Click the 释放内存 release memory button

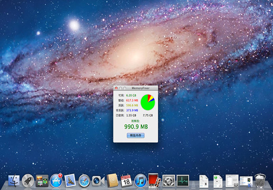(x=136, y=135)
